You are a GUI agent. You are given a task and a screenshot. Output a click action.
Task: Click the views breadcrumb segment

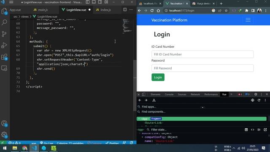25,16
